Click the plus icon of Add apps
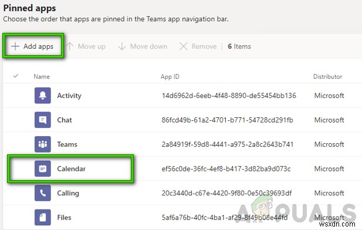This screenshot has width=362, height=230. (15, 46)
